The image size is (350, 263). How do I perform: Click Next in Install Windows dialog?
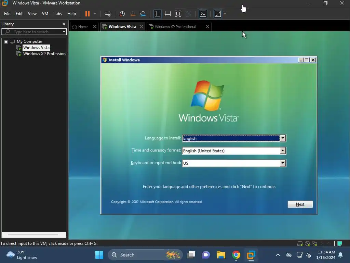[300, 204]
